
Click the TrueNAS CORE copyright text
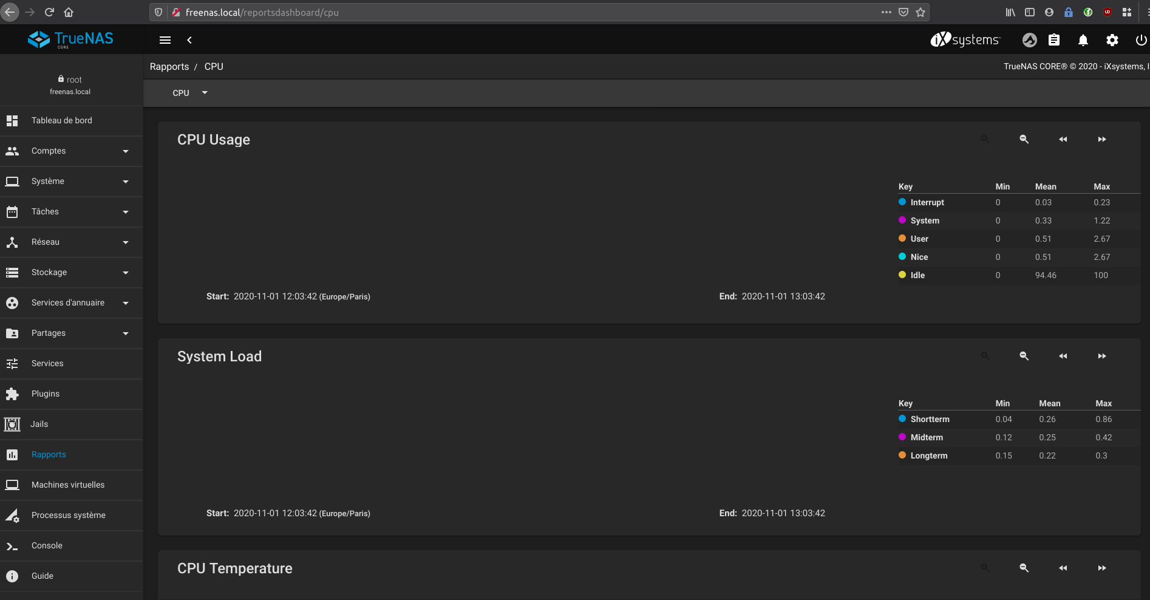pyautogui.click(x=1077, y=67)
